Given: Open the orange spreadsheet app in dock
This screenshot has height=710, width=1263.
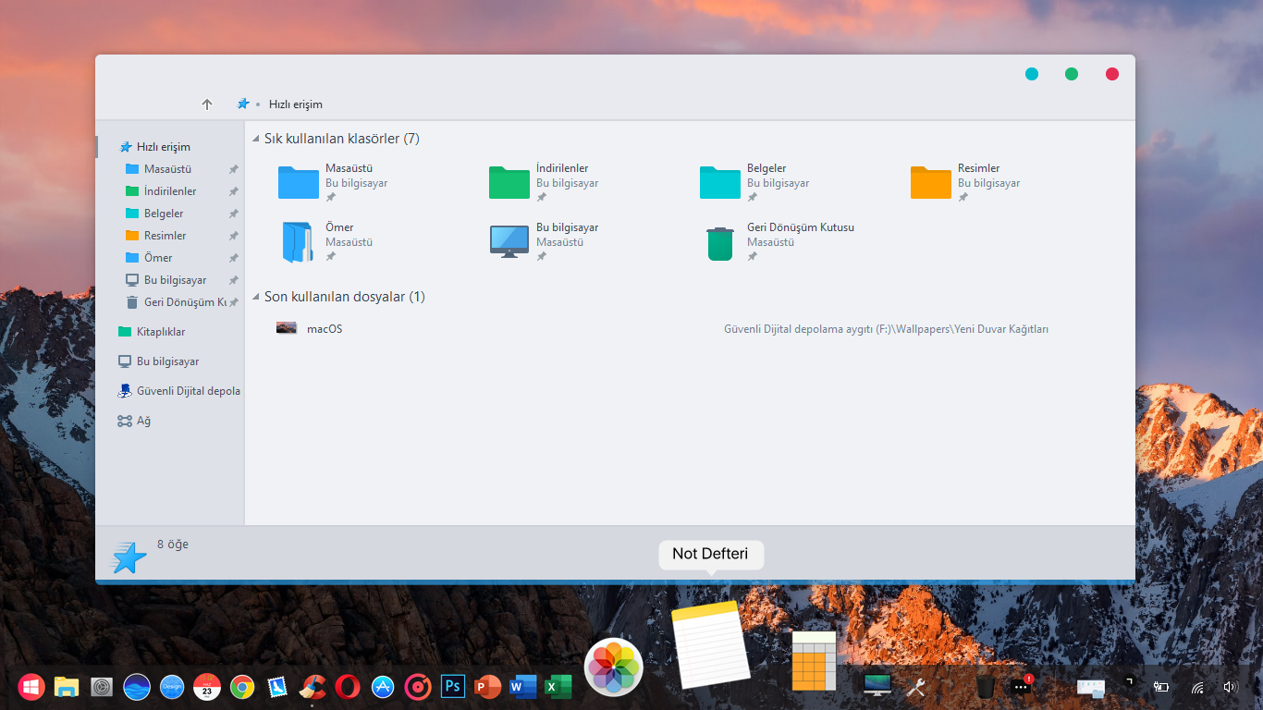Looking at the screenshot, I should click(814, 661).
